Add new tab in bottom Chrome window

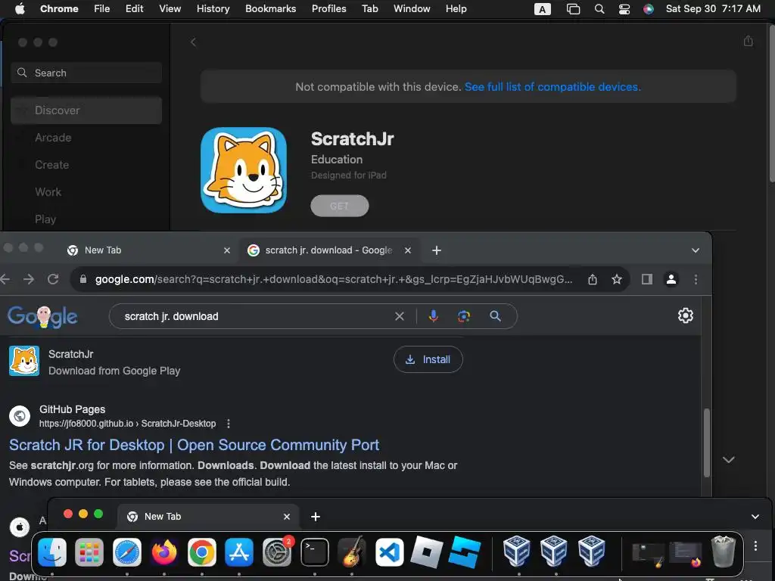coord(316,517)
